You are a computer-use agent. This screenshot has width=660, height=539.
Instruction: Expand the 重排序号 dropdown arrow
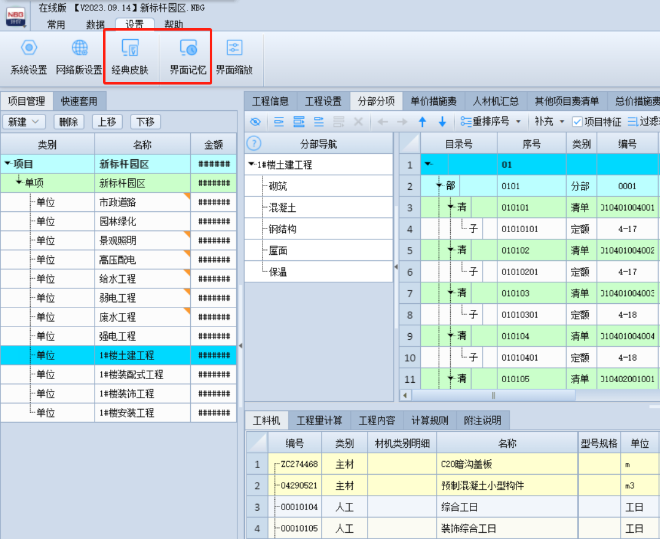coord(518,122)
